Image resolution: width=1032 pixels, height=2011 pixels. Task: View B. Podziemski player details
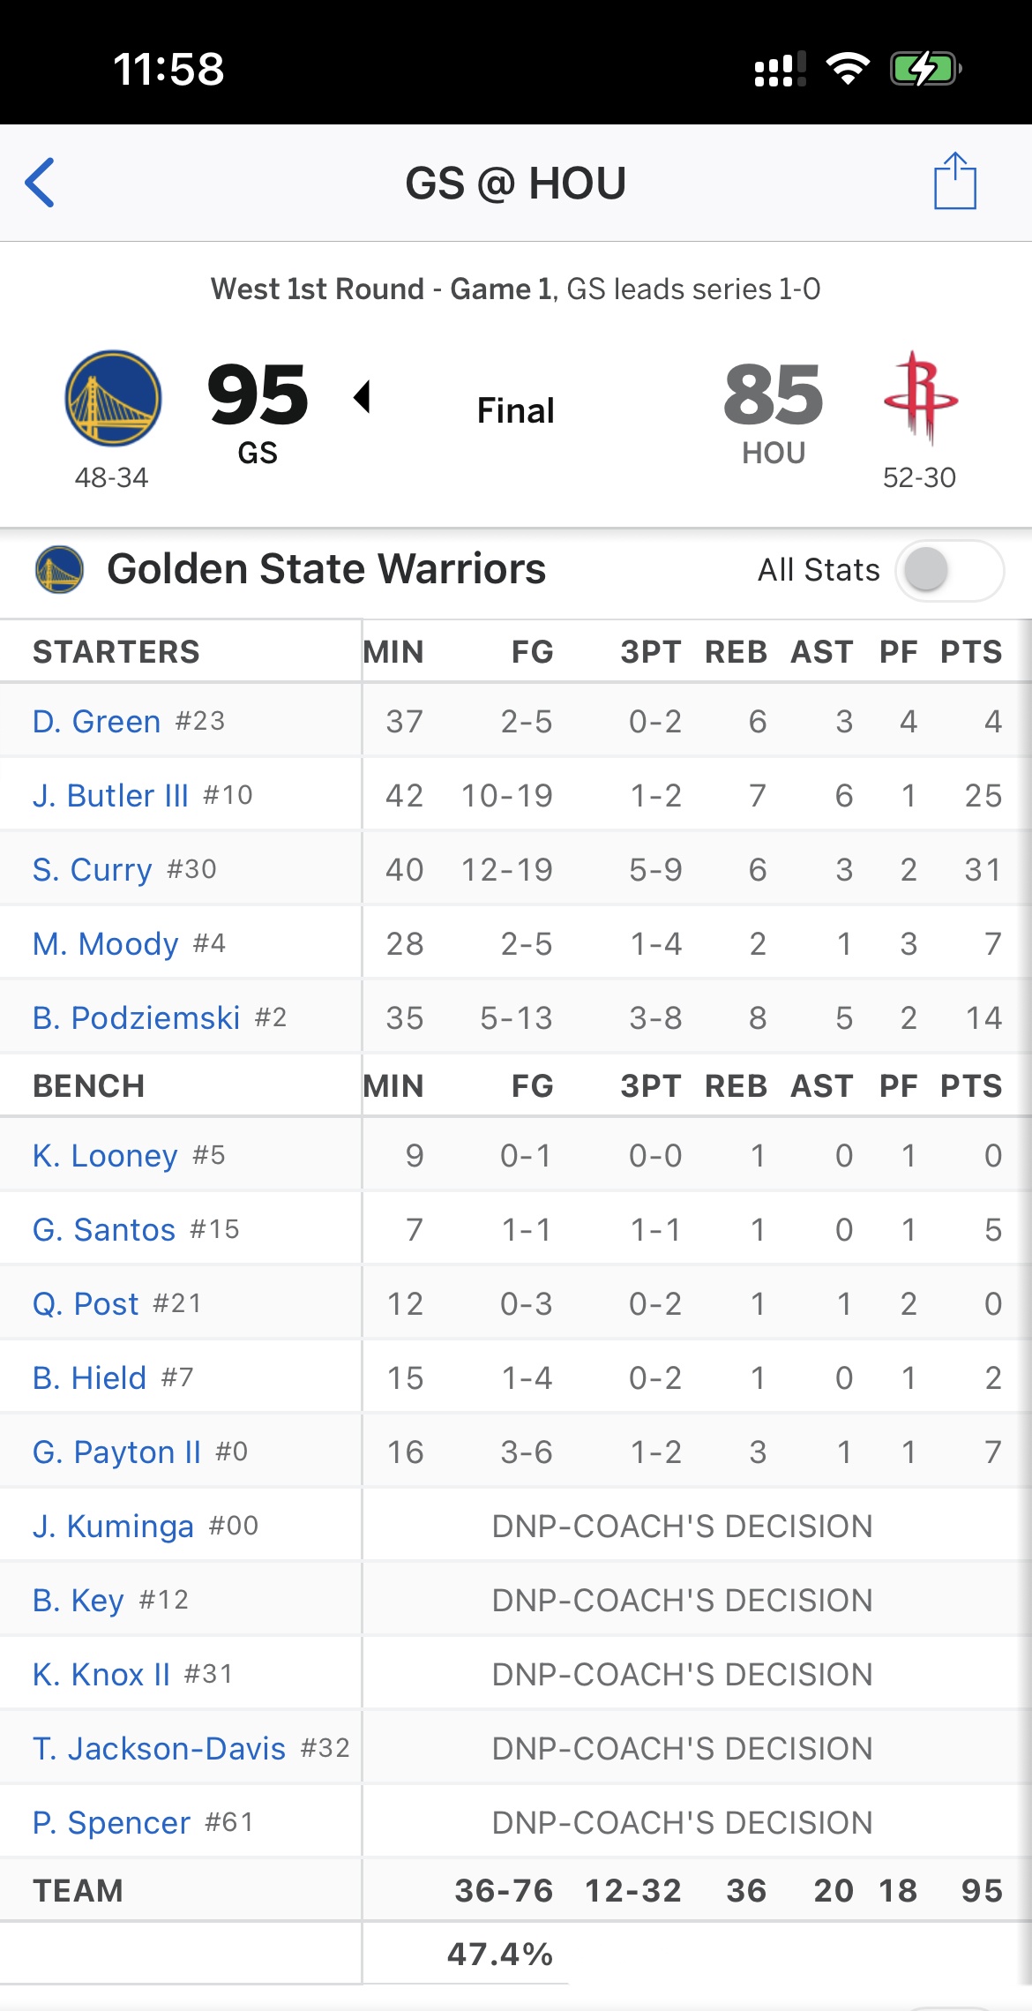[x=137, y=1018]
